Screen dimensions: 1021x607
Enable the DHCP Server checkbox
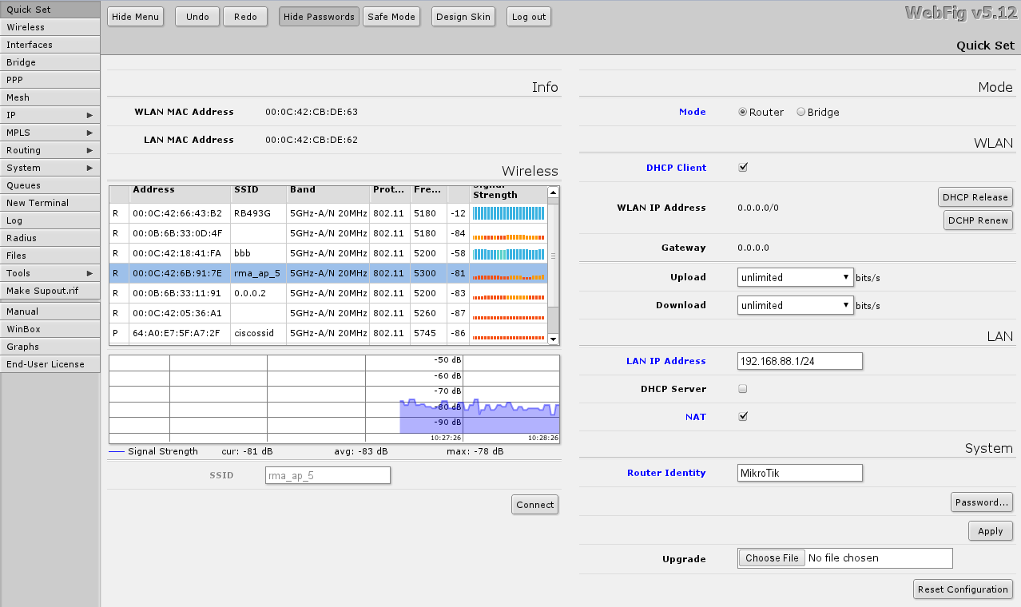[x=743, y=389]
